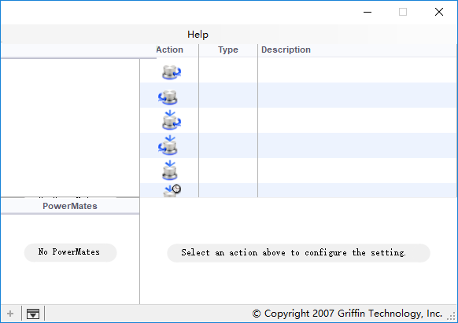
Task: Sort by the Type column header
Action: pyautogui.click(x=228, y=50)
